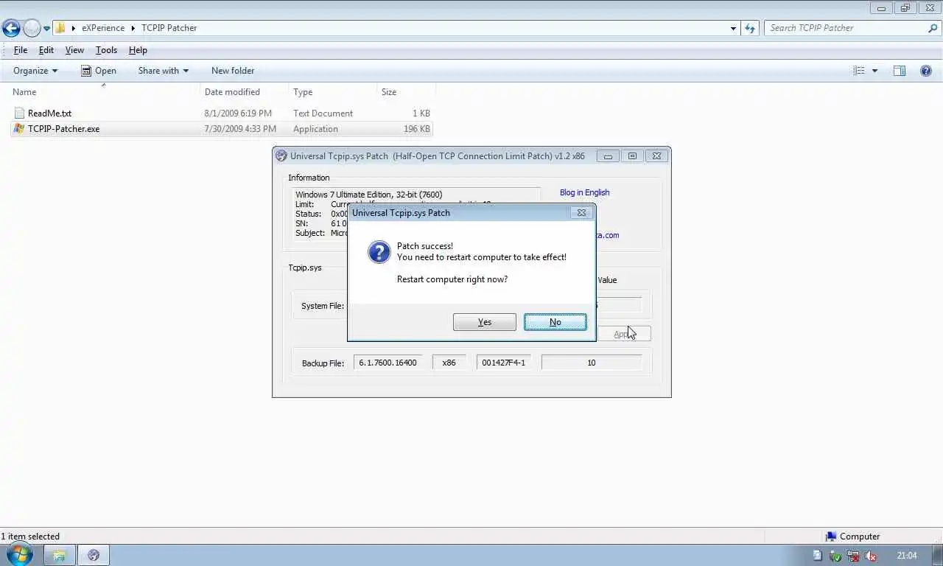Switch to the patcher taskbar button
This screenshot has height=566, width=943.
tap(94, 556)
